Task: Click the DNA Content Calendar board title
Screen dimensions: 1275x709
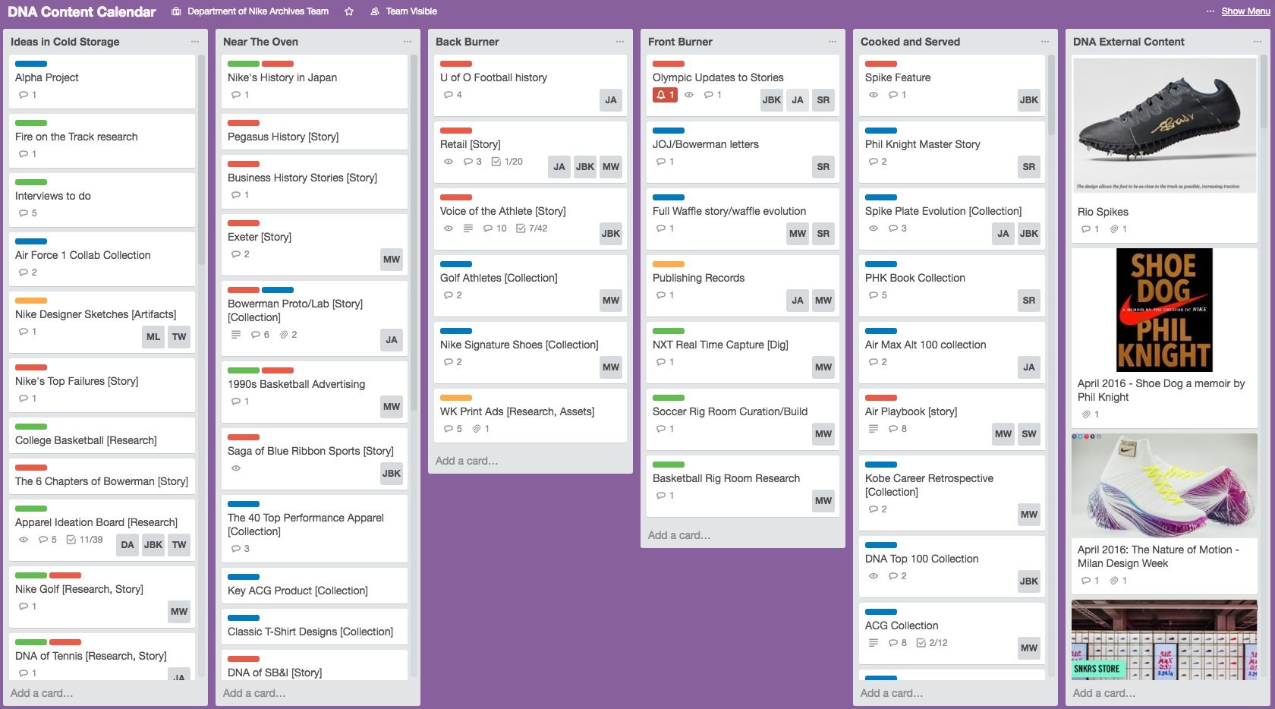Action: (x=82, y=11)
